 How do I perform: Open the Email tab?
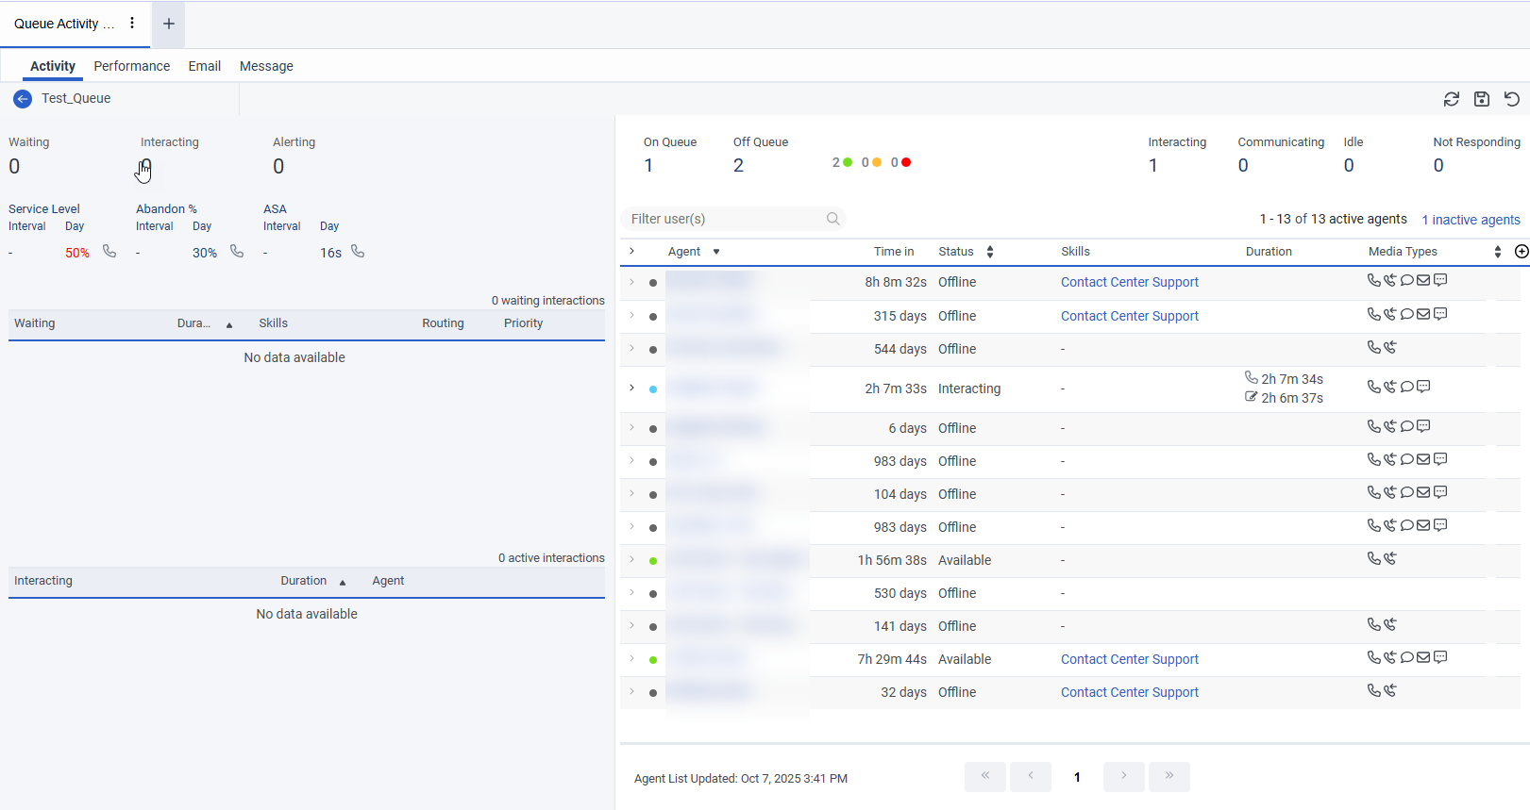pyautogui.click(x=204, y=66)
